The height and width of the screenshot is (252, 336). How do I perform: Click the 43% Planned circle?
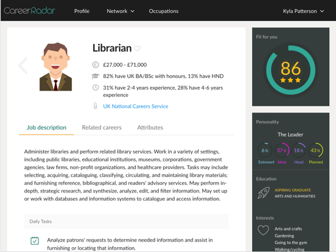point(316,150)
